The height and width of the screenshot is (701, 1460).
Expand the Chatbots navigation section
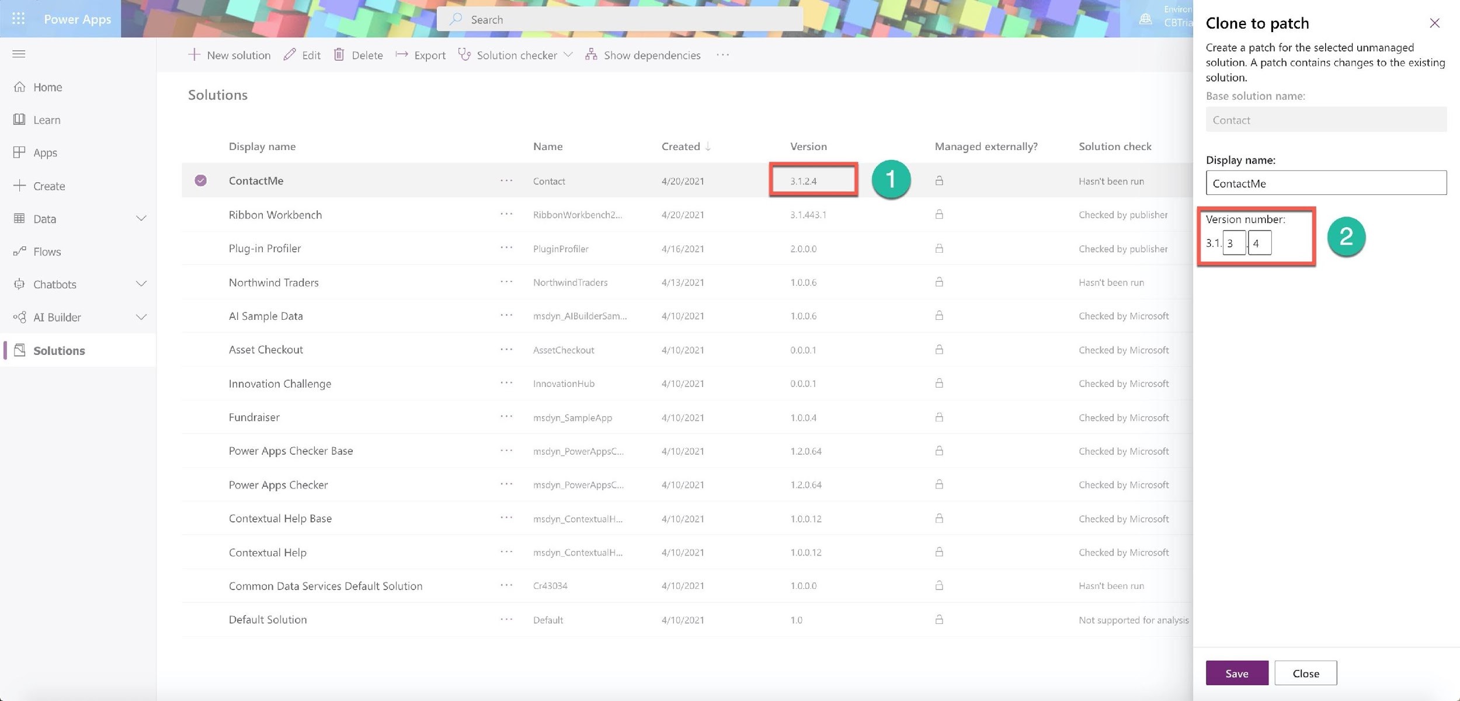141,284
